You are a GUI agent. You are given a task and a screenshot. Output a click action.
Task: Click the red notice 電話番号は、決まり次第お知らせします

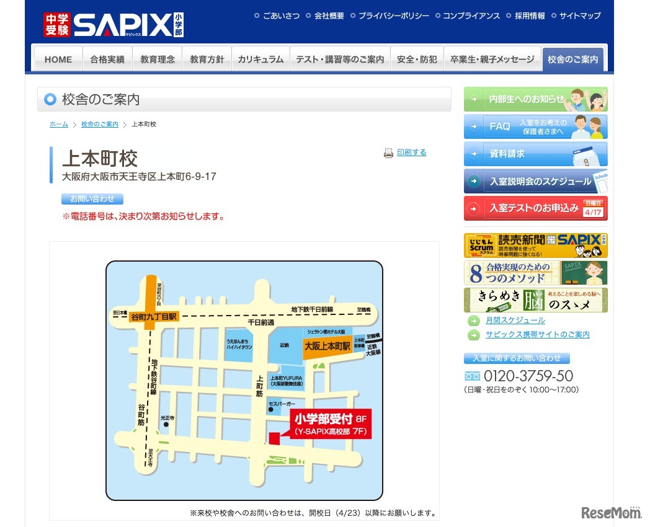coord(143,216)
